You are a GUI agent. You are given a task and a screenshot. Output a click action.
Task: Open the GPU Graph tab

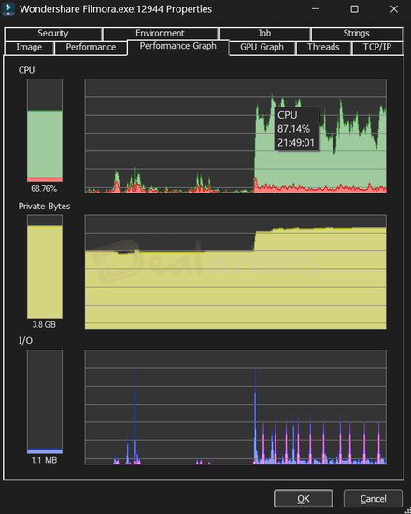[x=262, y=48]
